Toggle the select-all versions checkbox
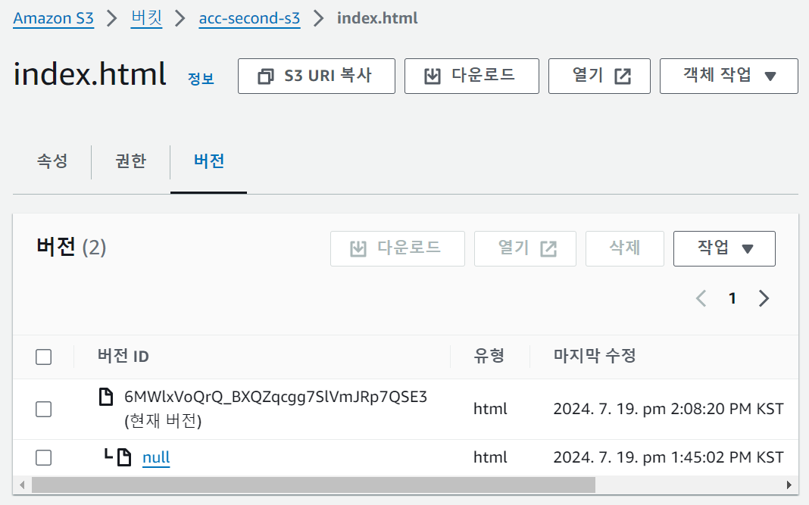The height and width of the screenshot is (505, 809). pyautogui.click(x=43, y=357)
